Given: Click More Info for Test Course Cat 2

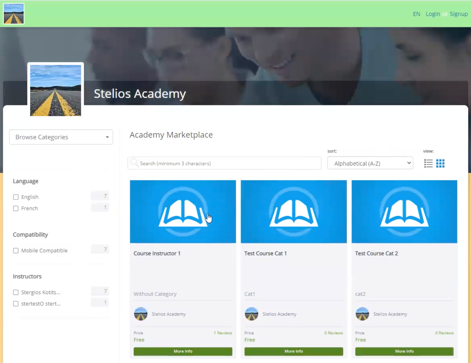Looking at the screenshot, I should [404, 351].
